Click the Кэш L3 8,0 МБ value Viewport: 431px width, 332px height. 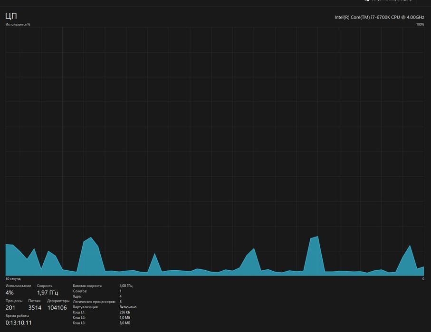click(x=125, y=323)
